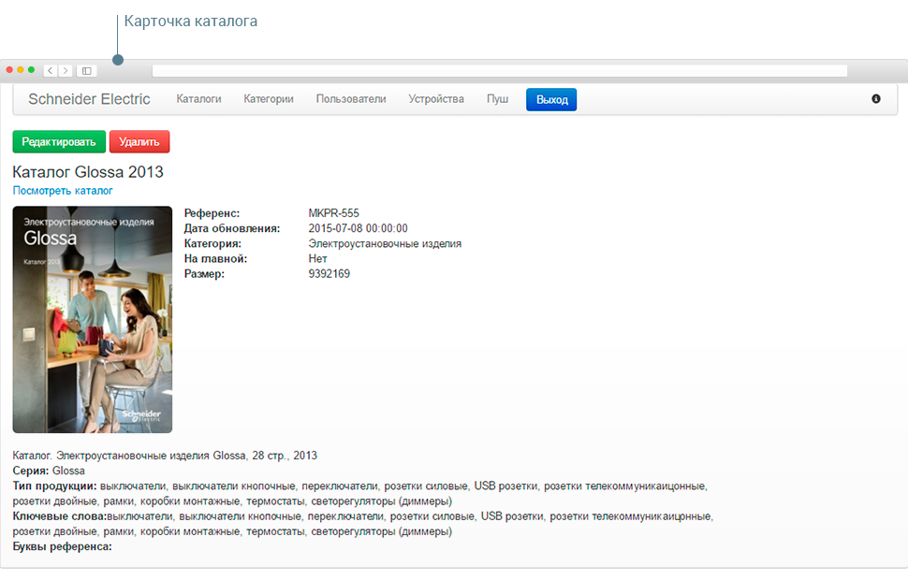Open the Каталоги menu item
The image size is (908, 580).
pyautogui.click(x=198, y=99)
